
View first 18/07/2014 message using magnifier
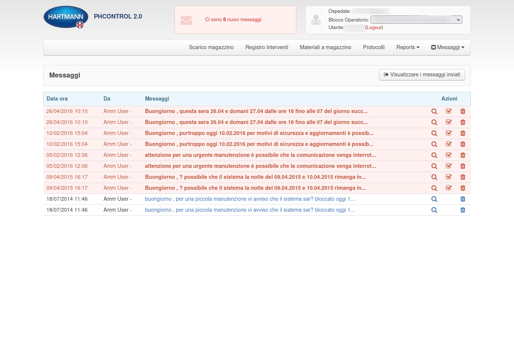(x=434, y=199)
